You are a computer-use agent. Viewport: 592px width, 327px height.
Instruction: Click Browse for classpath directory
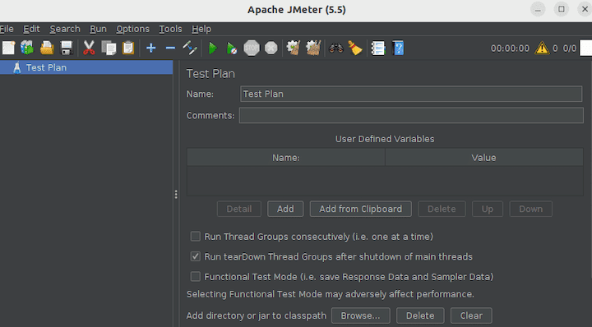pyautogui.click(x=361, y=315)
